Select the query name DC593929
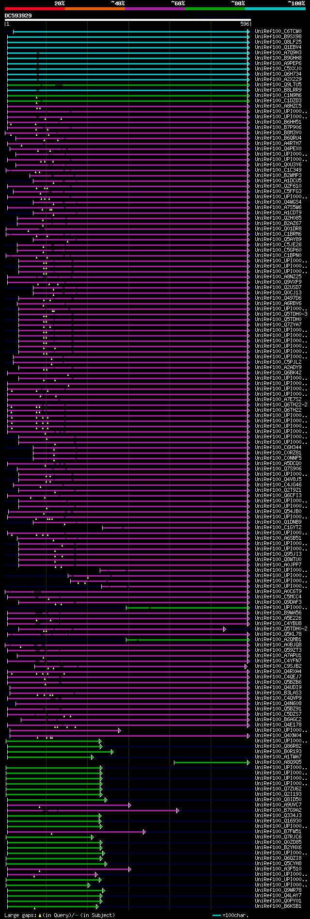Viewport: 310px width, 919px height. [18, 16]
